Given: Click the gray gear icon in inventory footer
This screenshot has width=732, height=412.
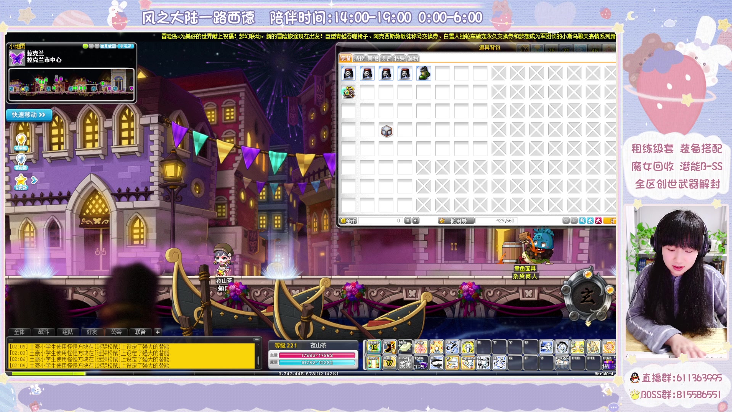Looking at the screenshot, I should point(566,220).
